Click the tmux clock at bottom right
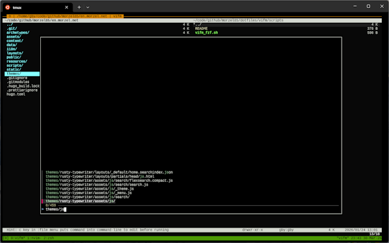The width and height of the screenshot is (389, 243). [x=367, y=238]
